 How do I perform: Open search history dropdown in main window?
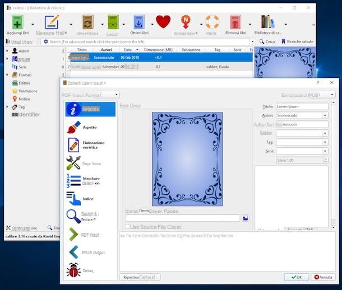[252, 41]
